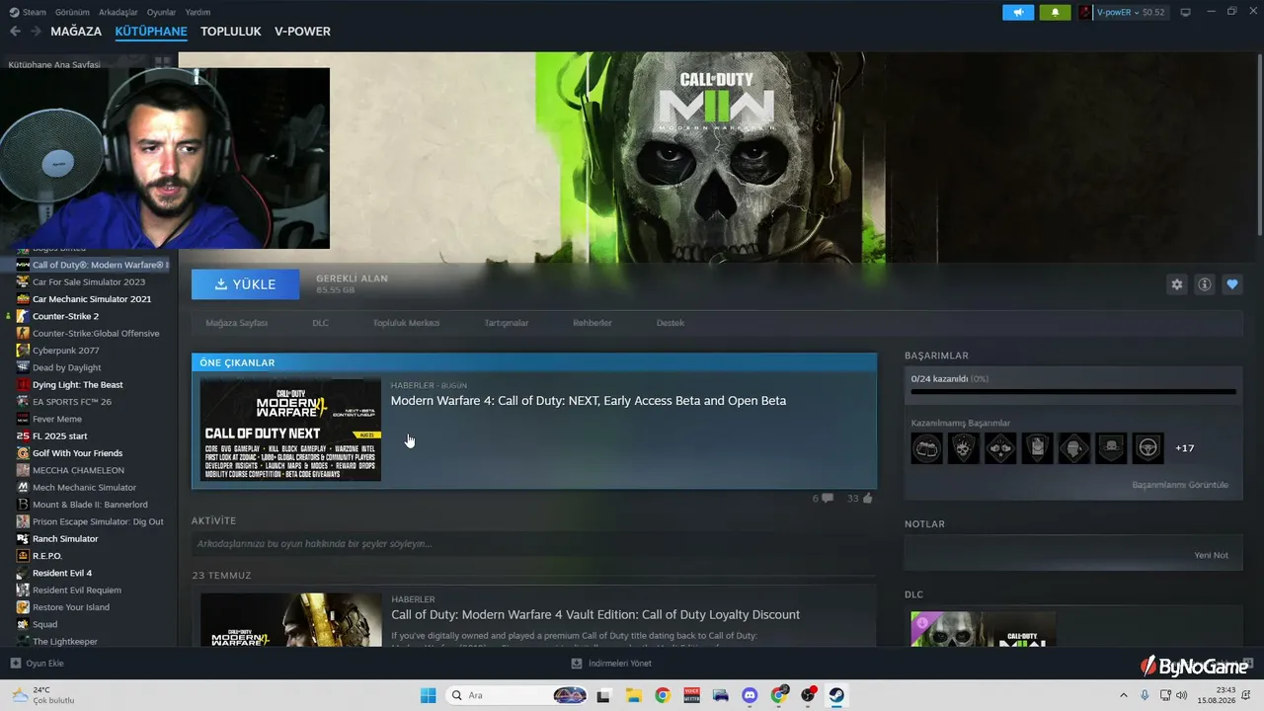Open the Oyunlar menu
The height and width of the screenshot is (711, 1264).
click(161, 12)
